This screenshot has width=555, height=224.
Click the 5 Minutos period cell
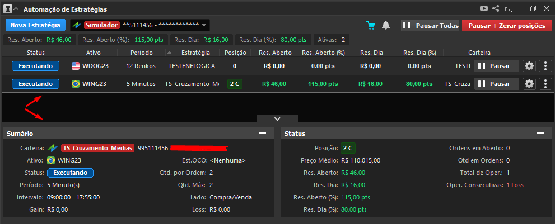pos(141,84)
